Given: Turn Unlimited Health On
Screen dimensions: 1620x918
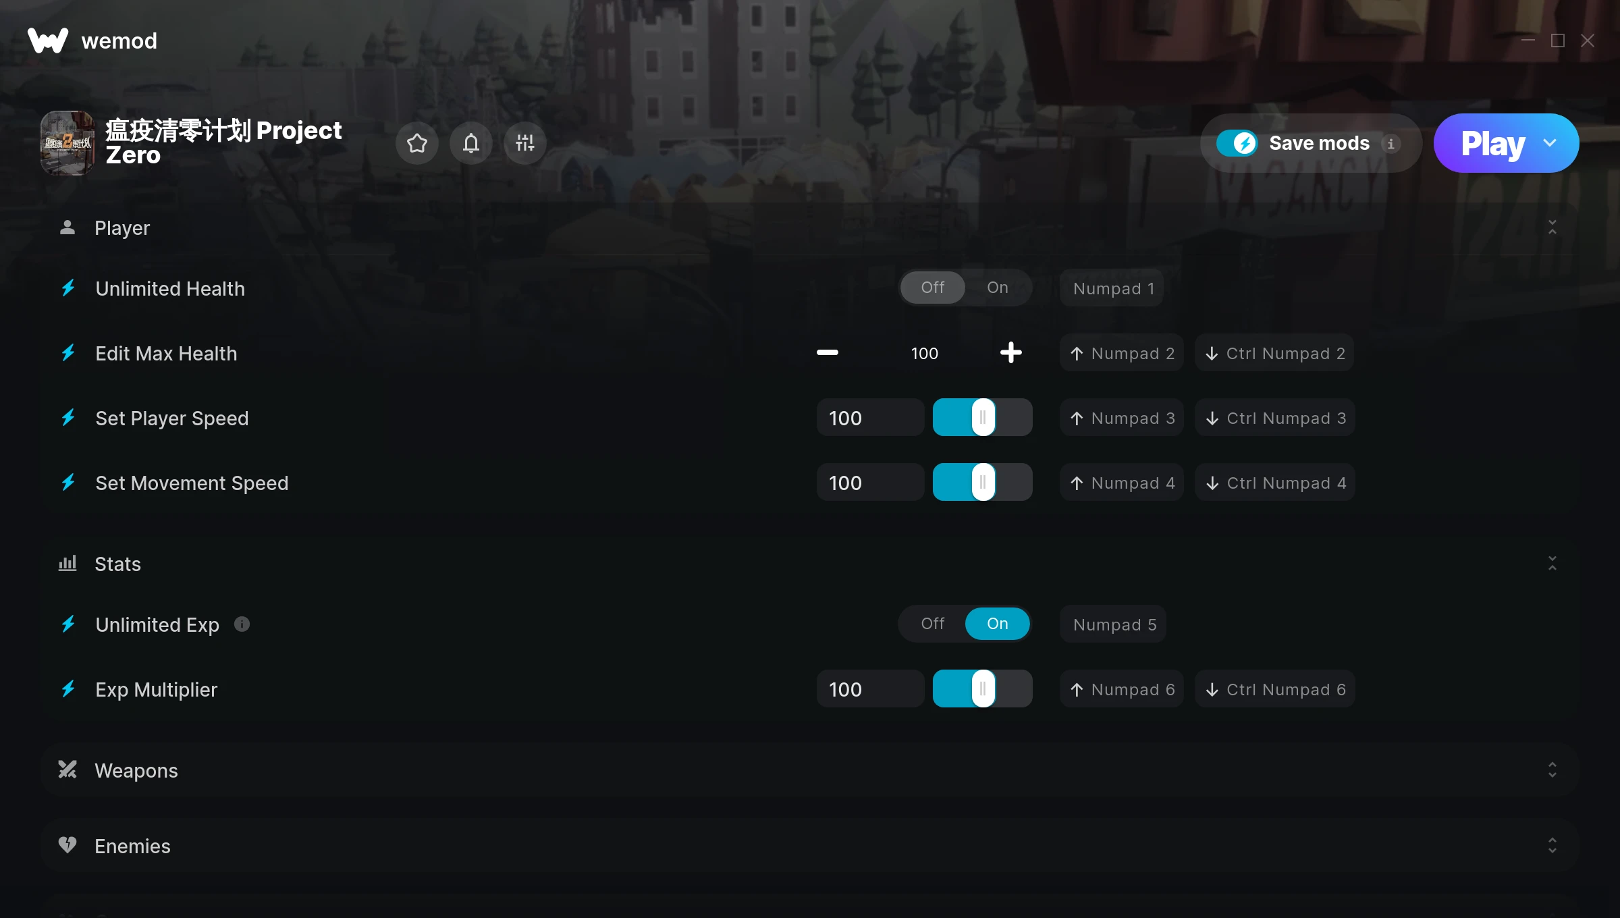Looking at the screenshot, I should (x=998, y=288).
